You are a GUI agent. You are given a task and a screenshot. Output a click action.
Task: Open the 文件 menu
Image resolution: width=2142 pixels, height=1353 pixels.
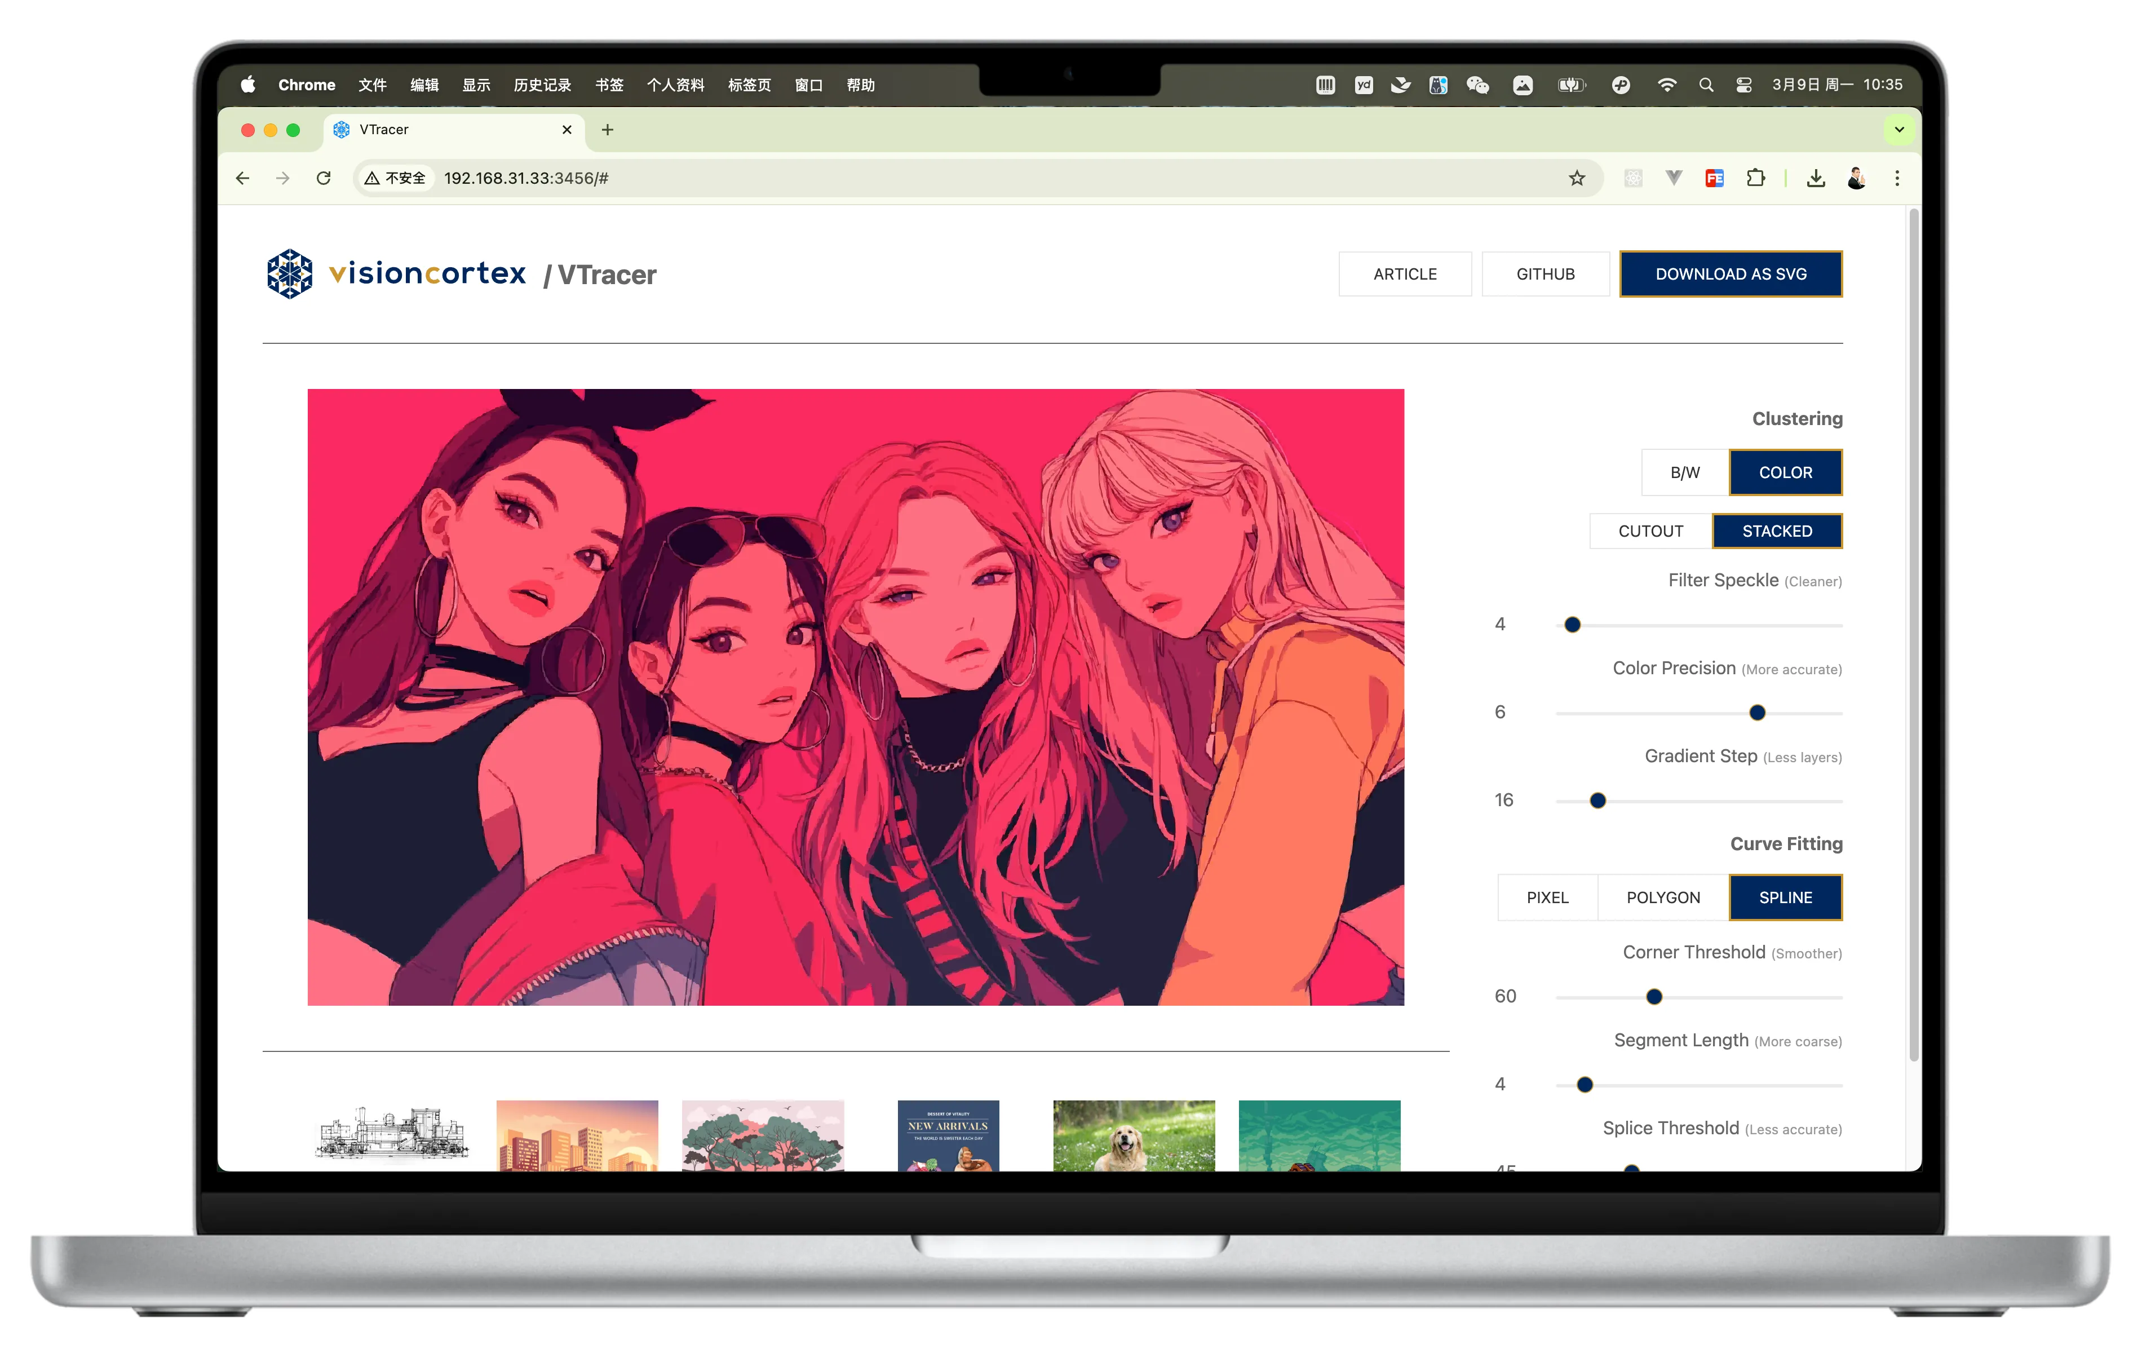point(372,85)
